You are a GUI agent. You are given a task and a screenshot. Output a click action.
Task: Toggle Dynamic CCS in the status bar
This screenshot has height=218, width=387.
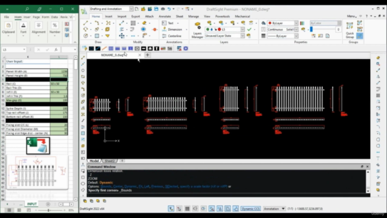[x=250, y=209]
